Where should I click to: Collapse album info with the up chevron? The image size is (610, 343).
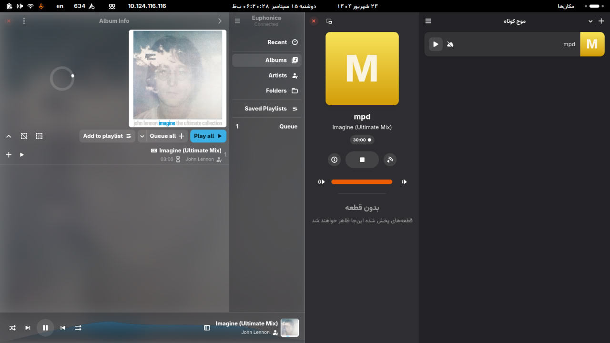click(x=9, y=136)
